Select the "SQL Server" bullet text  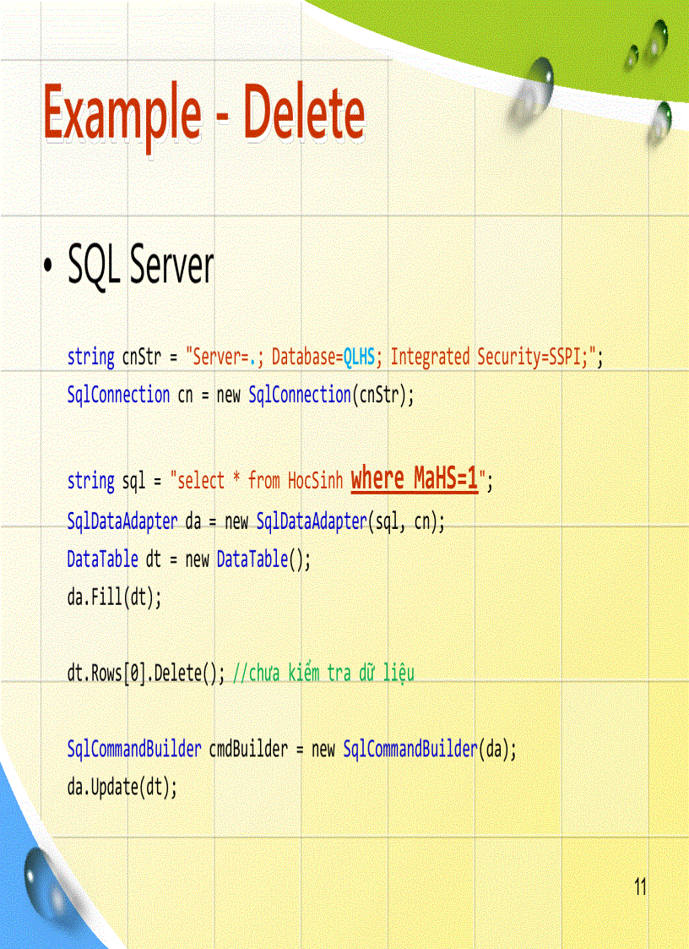[x=139, y=264]
